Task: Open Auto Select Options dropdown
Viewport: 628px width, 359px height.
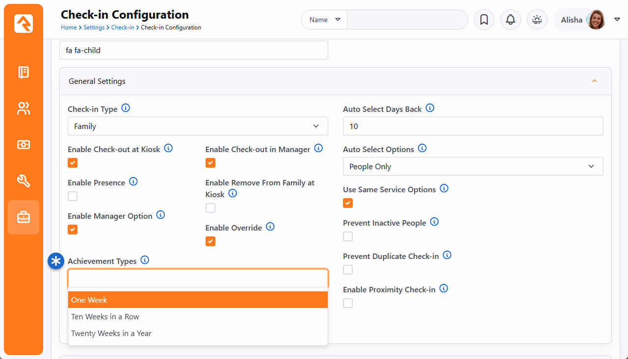Action: coord(472,166)
